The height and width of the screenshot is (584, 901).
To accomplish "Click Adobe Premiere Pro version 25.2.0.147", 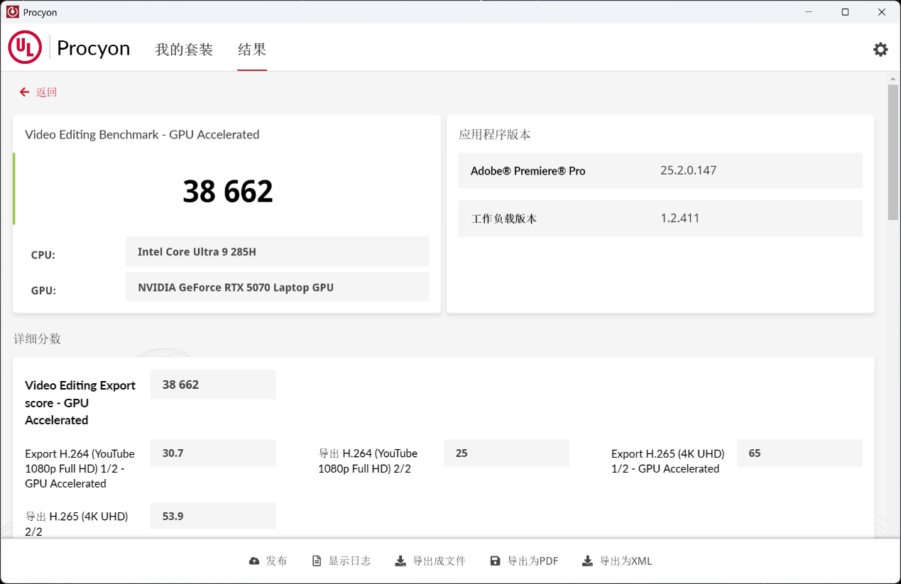I will pos(688,170).
